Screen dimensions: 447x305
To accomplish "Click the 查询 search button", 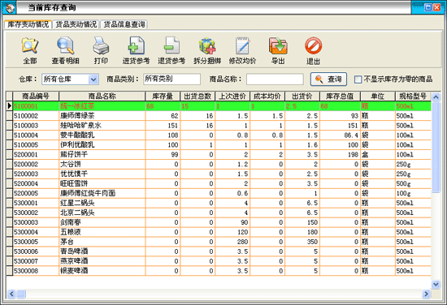I will pos(328,79).
